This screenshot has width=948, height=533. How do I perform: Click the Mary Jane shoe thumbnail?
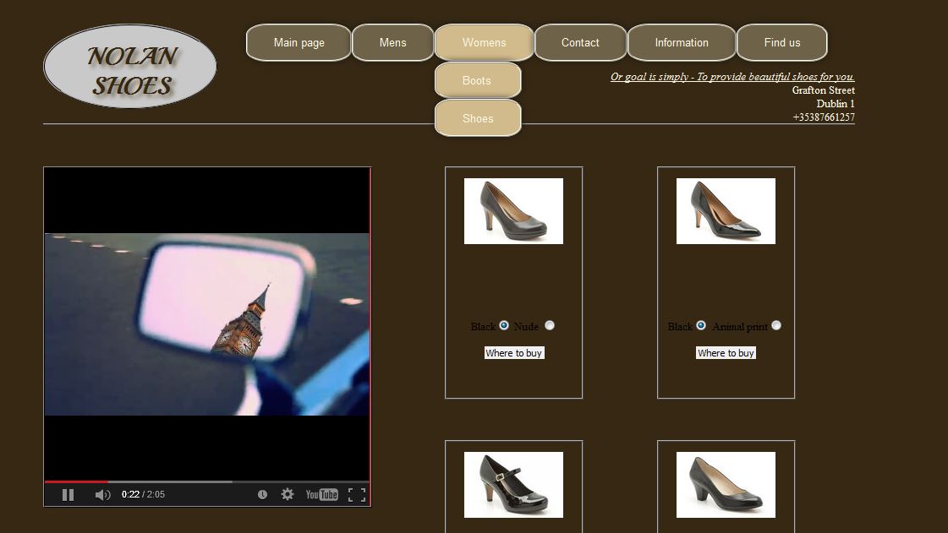[x=513, y=485]
